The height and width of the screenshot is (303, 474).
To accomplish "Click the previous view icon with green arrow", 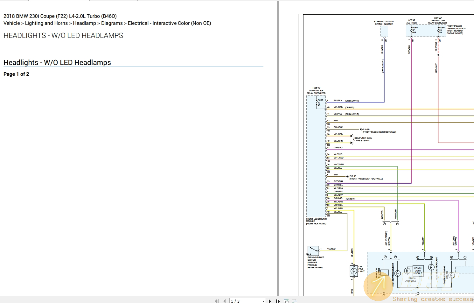I will (x=286, y=301).
